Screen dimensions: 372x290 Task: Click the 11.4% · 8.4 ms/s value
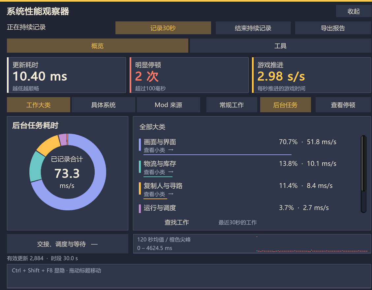pyautogui.click(x=306, y=186)
